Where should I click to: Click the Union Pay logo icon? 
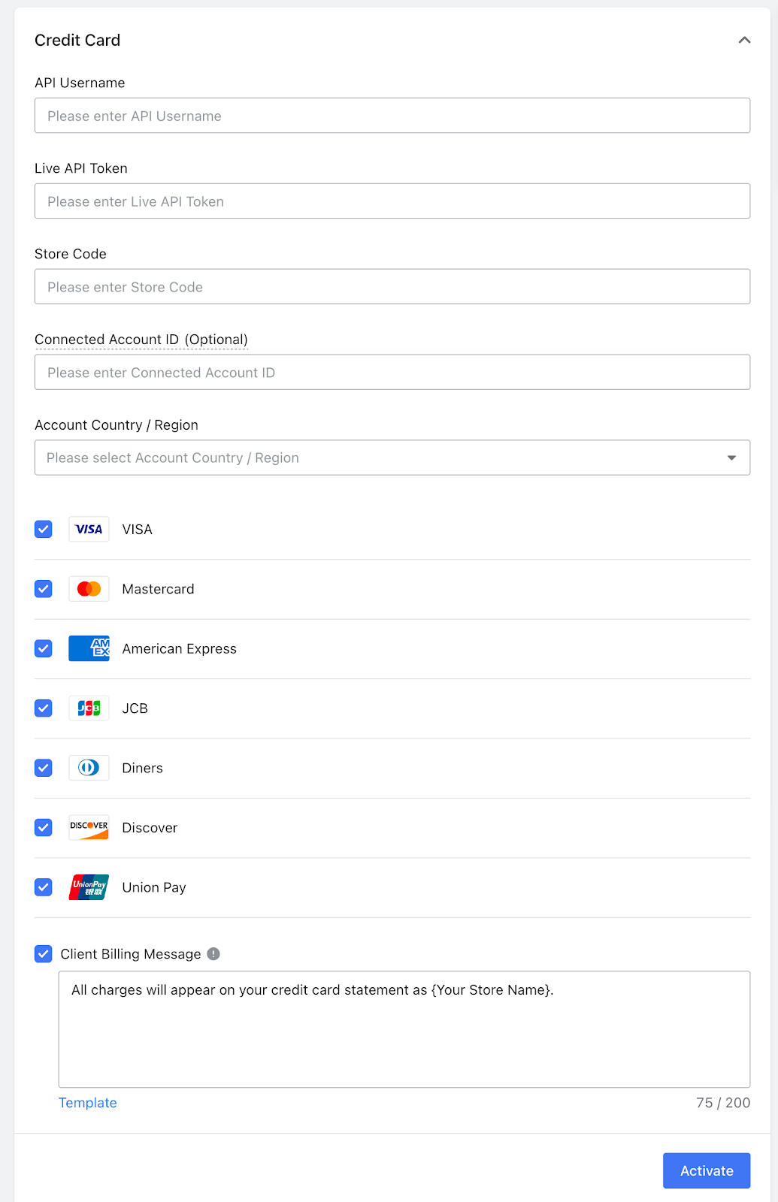[89, 887]
